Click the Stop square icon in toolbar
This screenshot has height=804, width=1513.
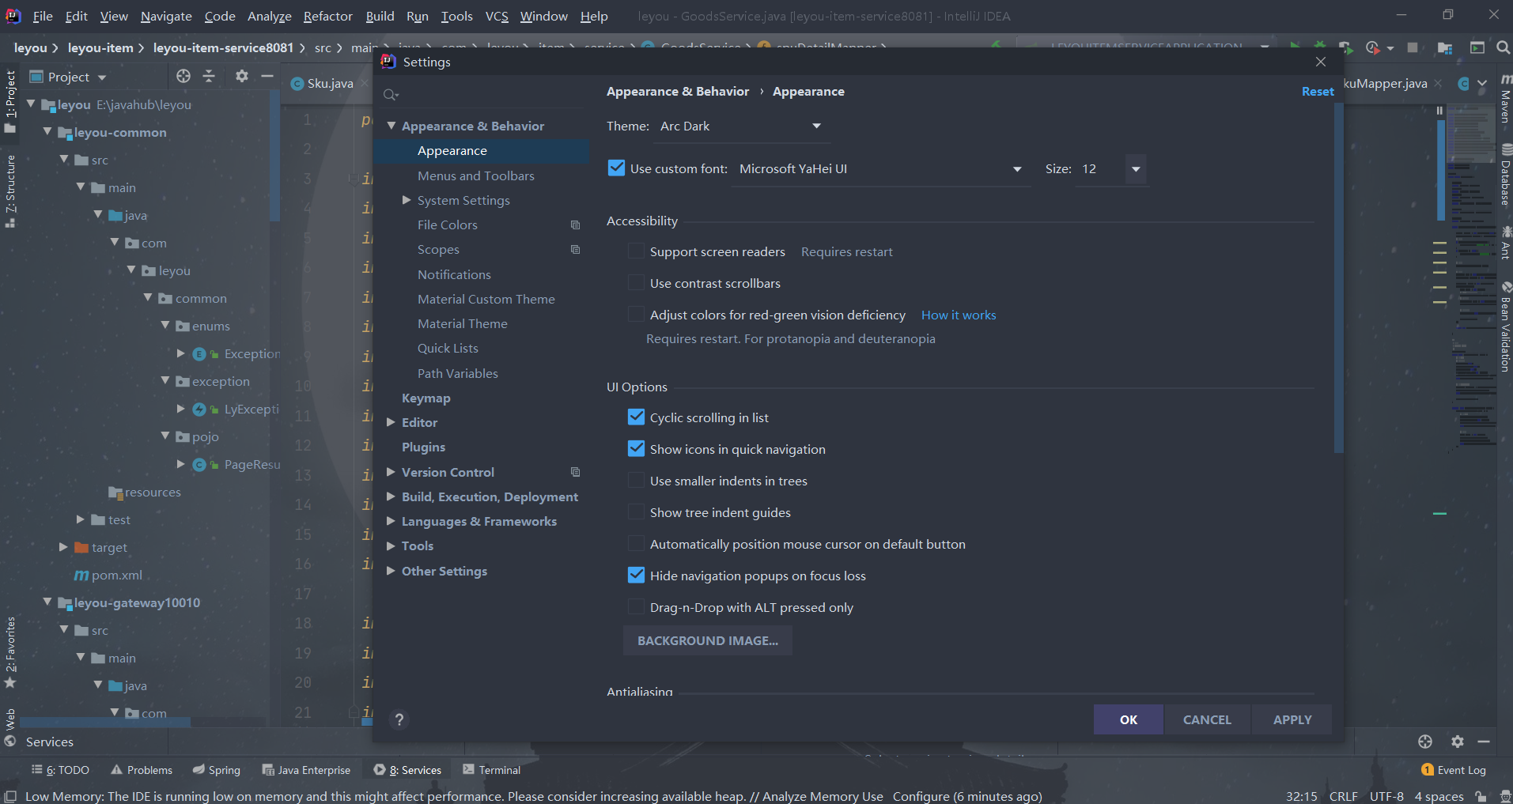[x=1413, y=48]
